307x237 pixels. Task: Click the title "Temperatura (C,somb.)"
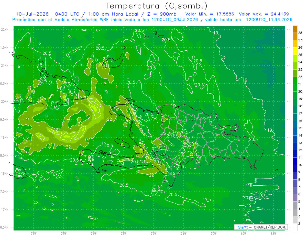(156, 6)
